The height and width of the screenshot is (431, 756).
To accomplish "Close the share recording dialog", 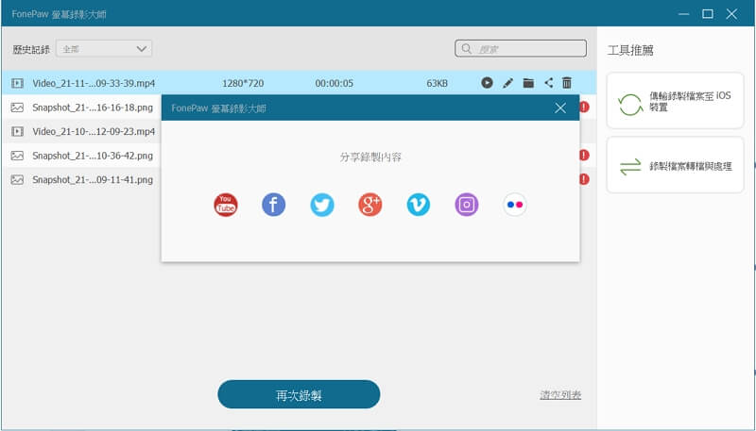I will click(559, 108).
